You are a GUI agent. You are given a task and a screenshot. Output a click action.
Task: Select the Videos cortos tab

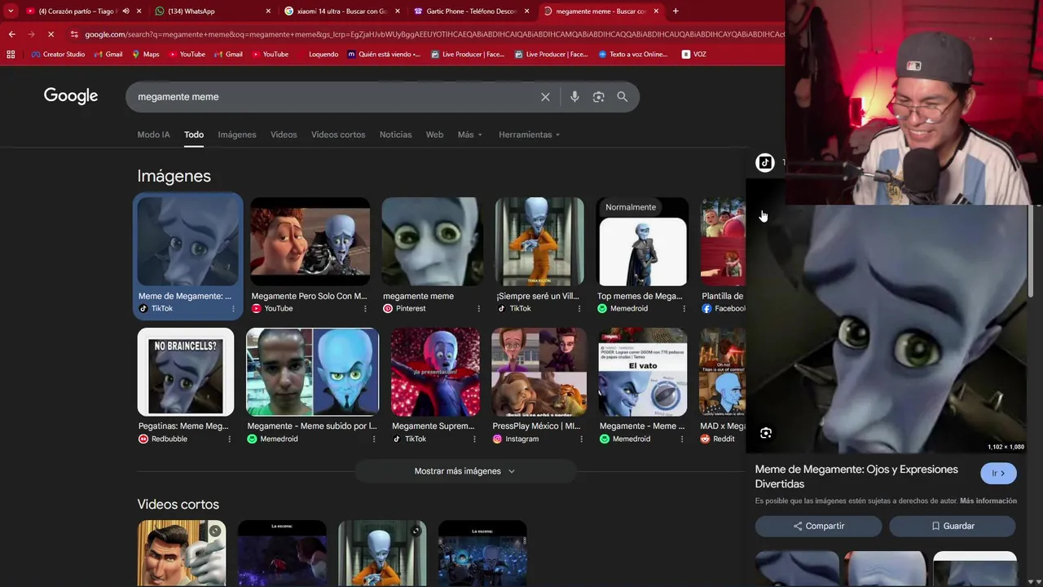tap(338, 135)
